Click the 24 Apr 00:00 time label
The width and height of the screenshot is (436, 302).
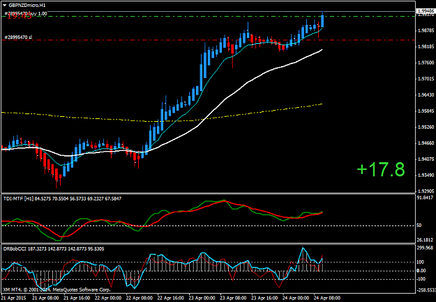[296, 298]
